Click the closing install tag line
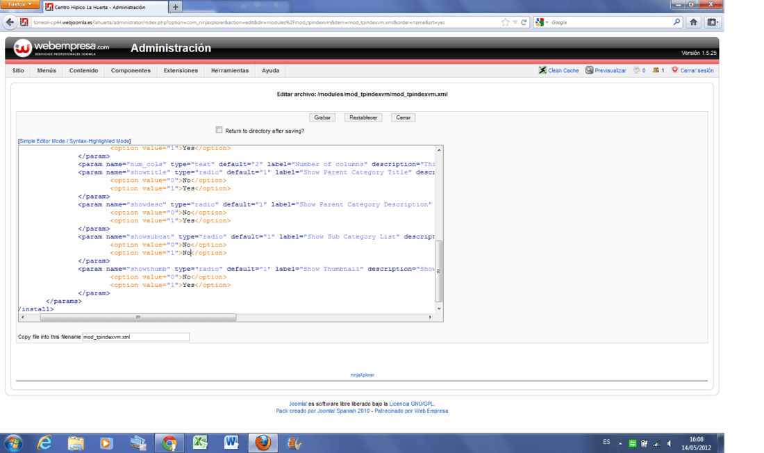This screenshot has height=453, width=764. (x=35, y=309)
